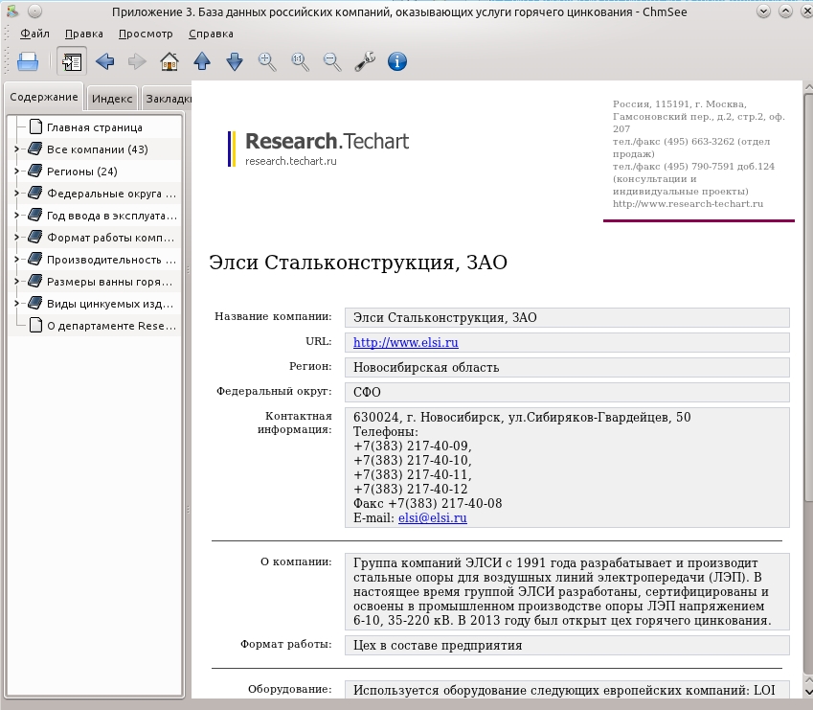This screenshot has height=710, width=813.
Task: Click the scrollbar down arrow at bottom
Action: (x=808, y=692)
